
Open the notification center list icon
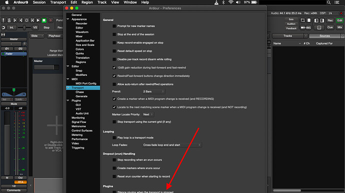[337, 2]
